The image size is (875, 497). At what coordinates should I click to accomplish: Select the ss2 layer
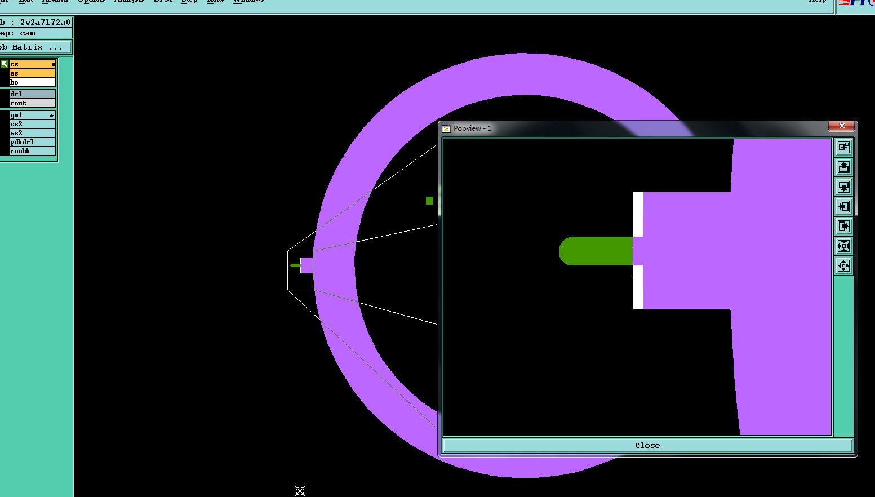[x=32, y=133]
